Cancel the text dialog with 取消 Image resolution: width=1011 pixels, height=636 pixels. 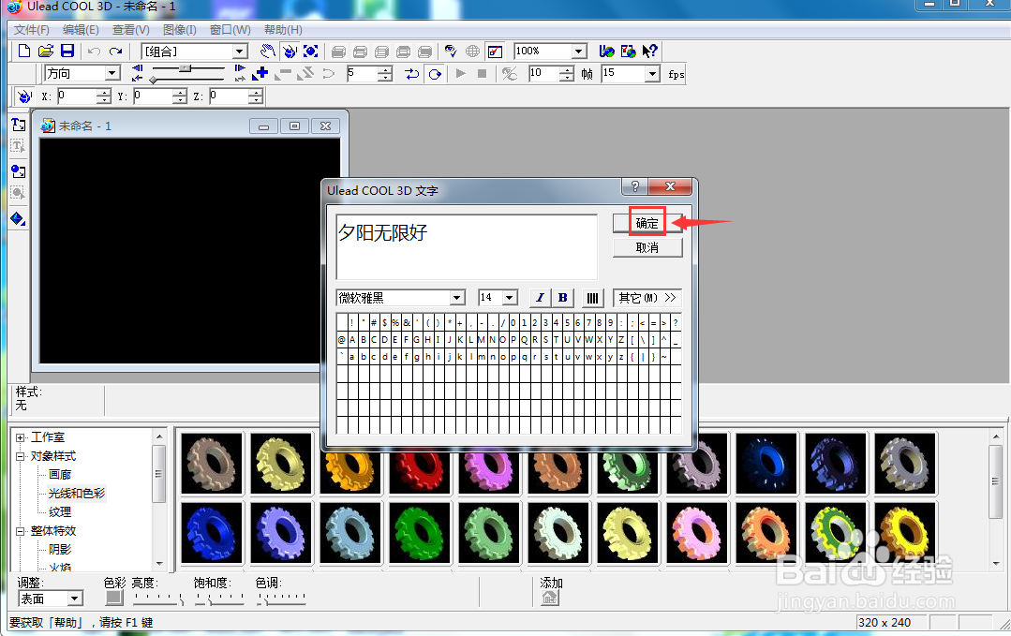point(647,247)
